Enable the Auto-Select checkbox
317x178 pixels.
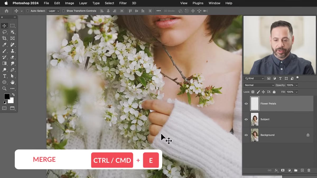(x=27, y=11)
